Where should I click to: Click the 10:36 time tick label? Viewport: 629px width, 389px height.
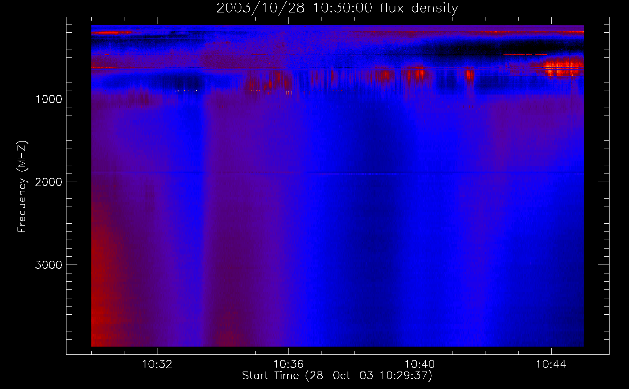[288, 364]
